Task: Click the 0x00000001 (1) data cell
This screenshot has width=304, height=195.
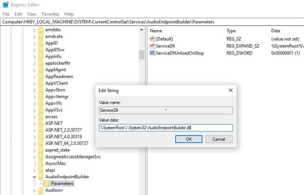Action: coord(285,53)
